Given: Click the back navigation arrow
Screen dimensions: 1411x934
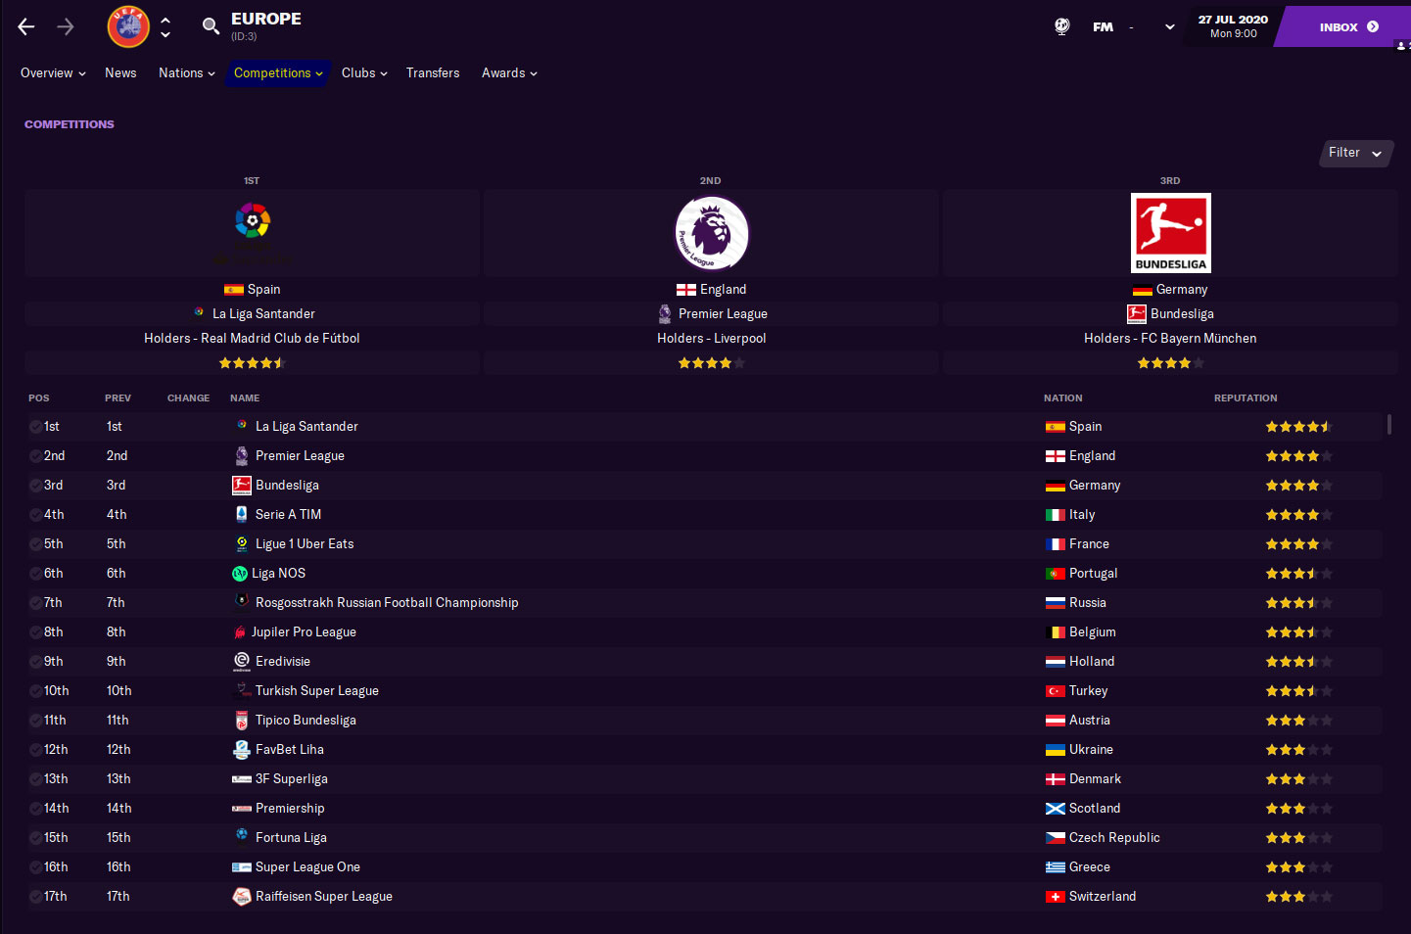Looking at the screenshot, I should pyautogui.click(x=26, y=26).
